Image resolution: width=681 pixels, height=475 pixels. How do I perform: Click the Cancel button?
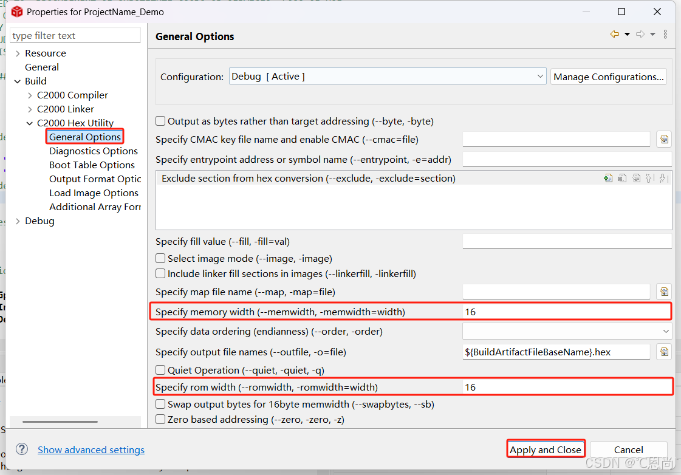coord(628,449)
